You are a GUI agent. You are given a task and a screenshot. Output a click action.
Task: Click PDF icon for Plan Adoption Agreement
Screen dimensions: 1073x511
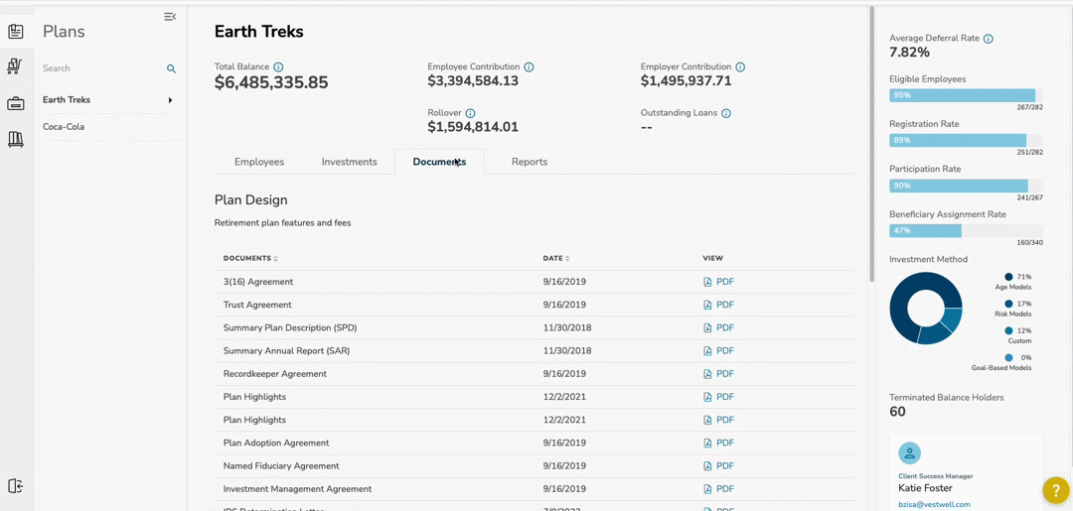tap(708, 443)
